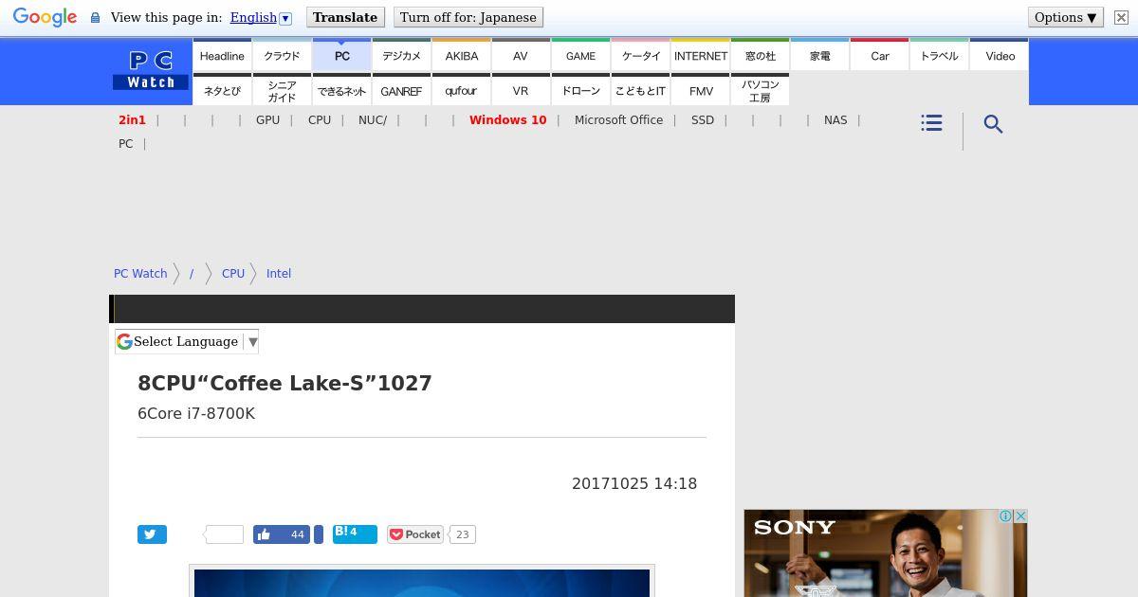
Task: Bookmark with Hatena B! button
Action: [x=355, y=534]
